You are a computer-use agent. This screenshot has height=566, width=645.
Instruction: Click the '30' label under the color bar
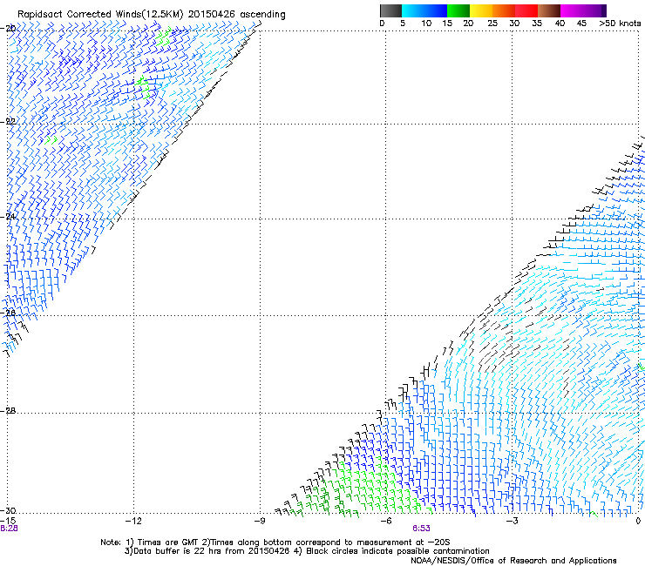514,24
